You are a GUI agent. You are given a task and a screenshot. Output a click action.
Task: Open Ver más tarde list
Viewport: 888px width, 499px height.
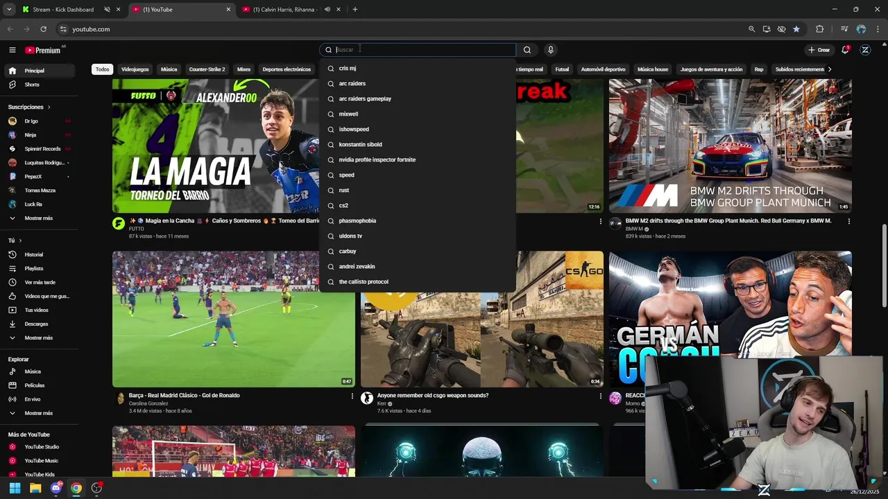tap(38, 282)
